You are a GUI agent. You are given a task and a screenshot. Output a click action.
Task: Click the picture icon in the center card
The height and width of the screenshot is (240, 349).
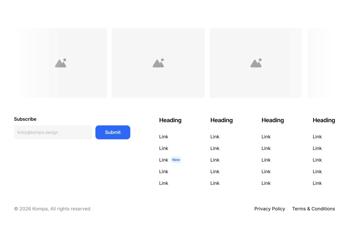point(158,63)
